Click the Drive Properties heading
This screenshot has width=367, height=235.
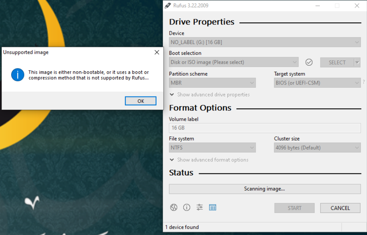coord(202,22)
